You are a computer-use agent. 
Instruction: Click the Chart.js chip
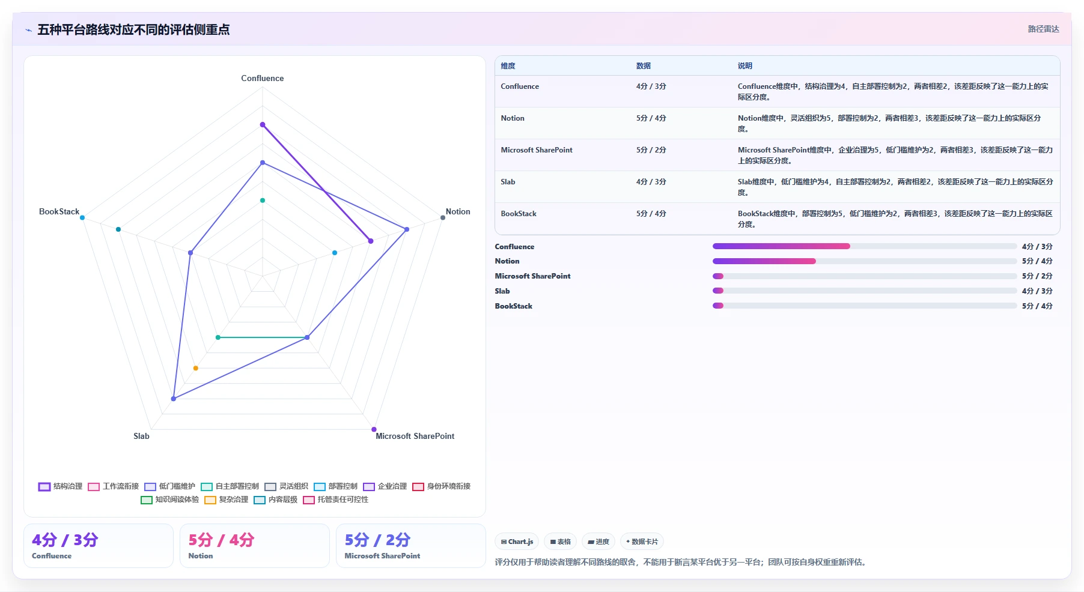(x=517, y=542)
